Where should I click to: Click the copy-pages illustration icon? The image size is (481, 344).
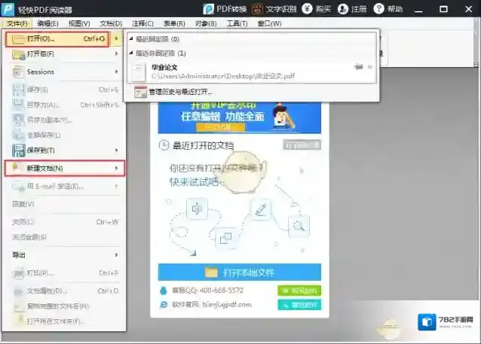click(225, 238)
